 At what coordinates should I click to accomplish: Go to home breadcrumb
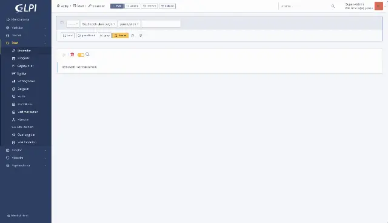pos(62,6)
